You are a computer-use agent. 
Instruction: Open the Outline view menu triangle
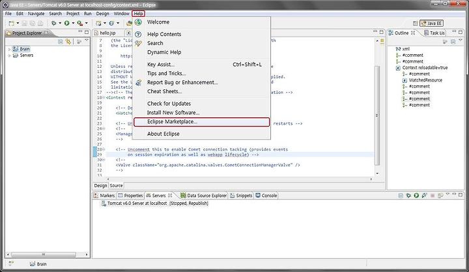coord(461,40)
